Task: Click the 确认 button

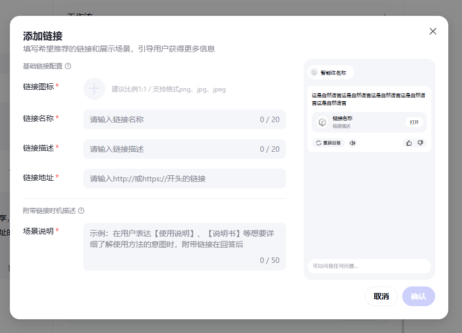Action: [419, 296]
